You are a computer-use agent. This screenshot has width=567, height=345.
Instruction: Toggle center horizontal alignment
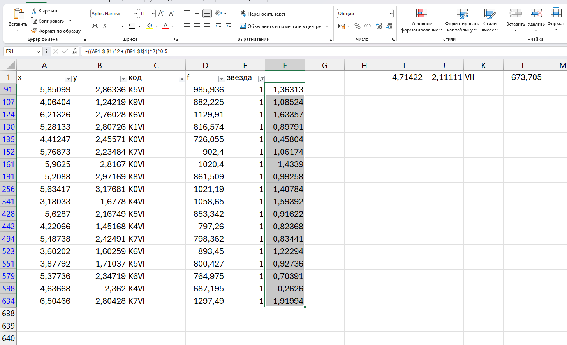pos(197,26)
